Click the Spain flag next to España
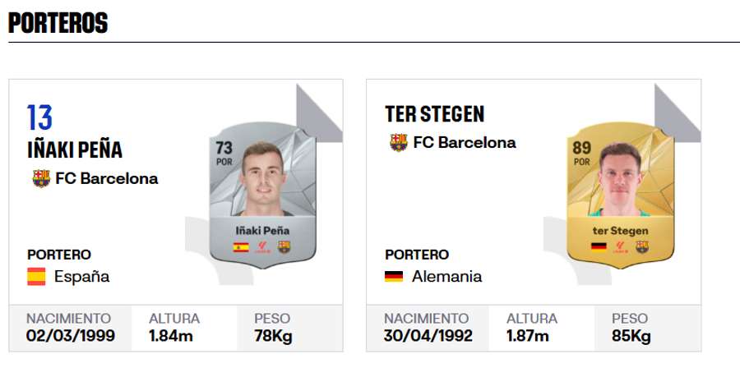This screenshot has height=377, width=740. click(36, 277)
